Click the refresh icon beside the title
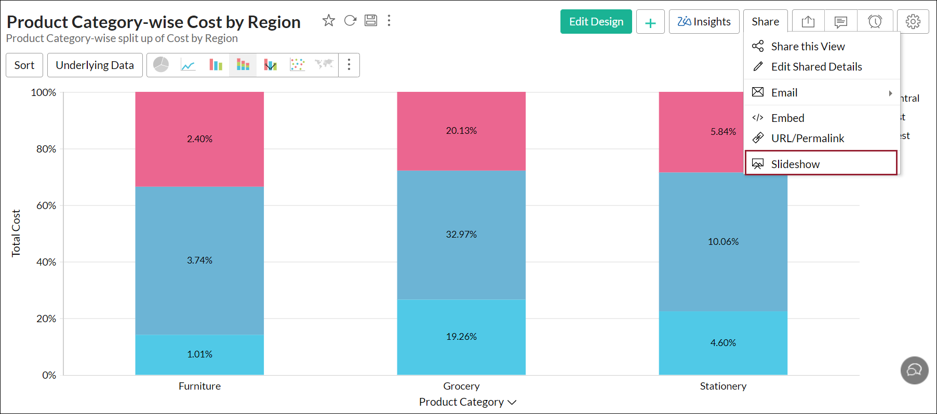Screen dimensions: 937x414 (350, 21)
